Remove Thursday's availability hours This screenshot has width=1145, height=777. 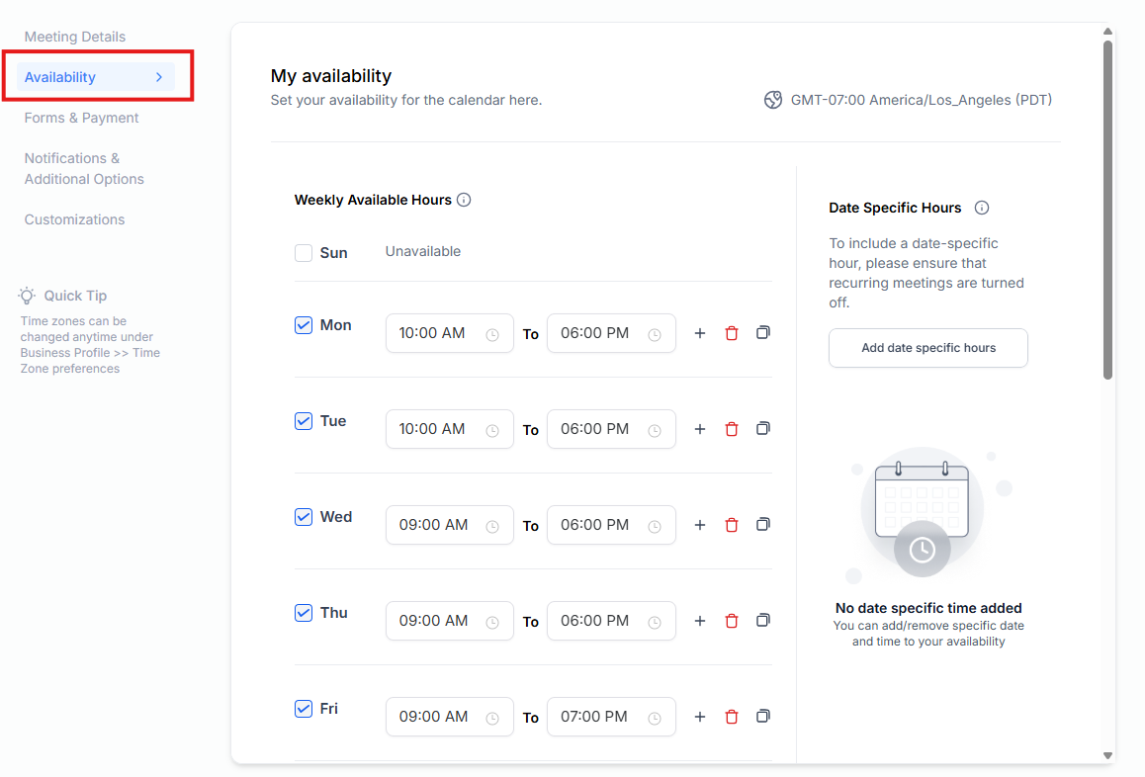pos(732,621)
